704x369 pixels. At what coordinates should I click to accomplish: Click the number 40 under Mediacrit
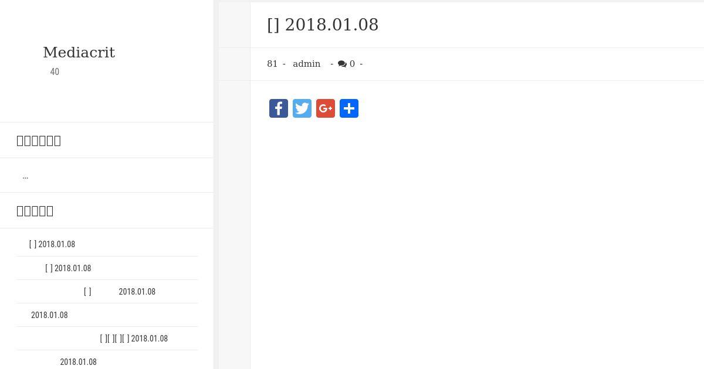tap(55, 71)
